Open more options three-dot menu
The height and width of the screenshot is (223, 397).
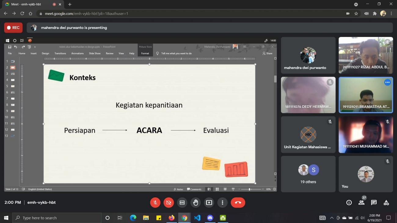(x=222, y=203)
